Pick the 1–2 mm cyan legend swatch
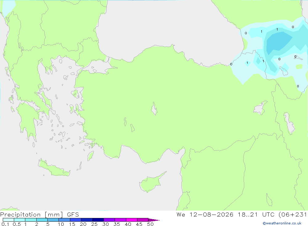The image size is (308, 226). pyautogui.click(x=31, y=220)
